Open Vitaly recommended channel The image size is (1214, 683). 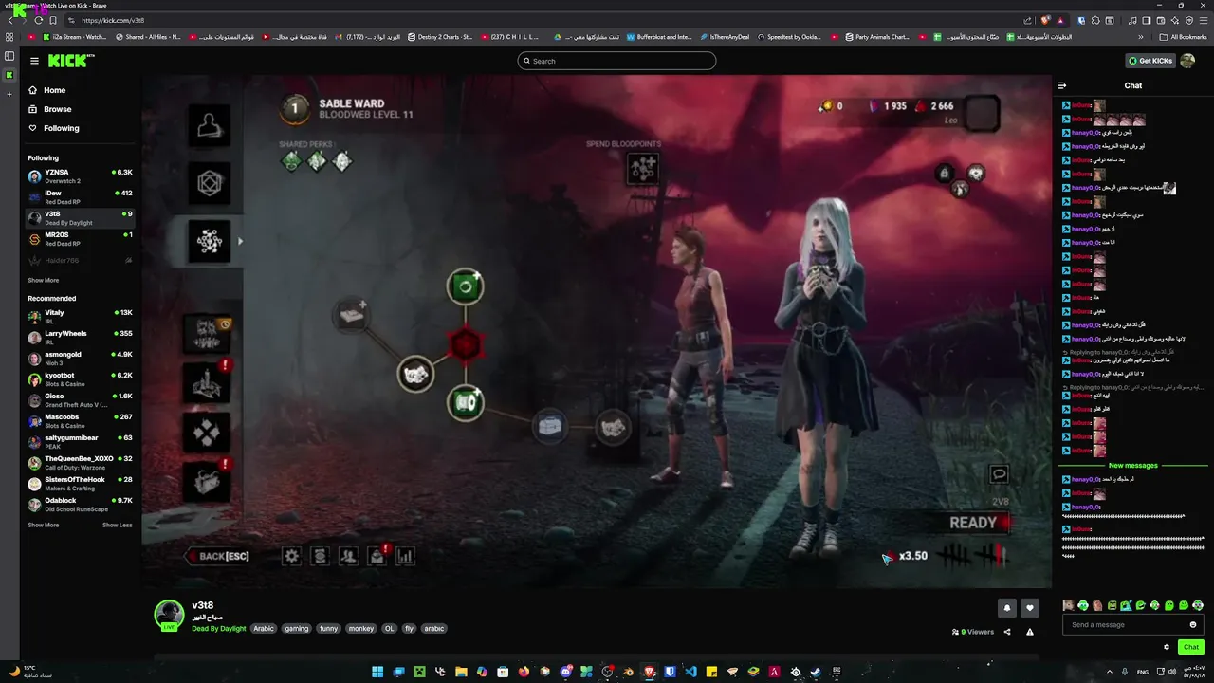coord(80,316)
